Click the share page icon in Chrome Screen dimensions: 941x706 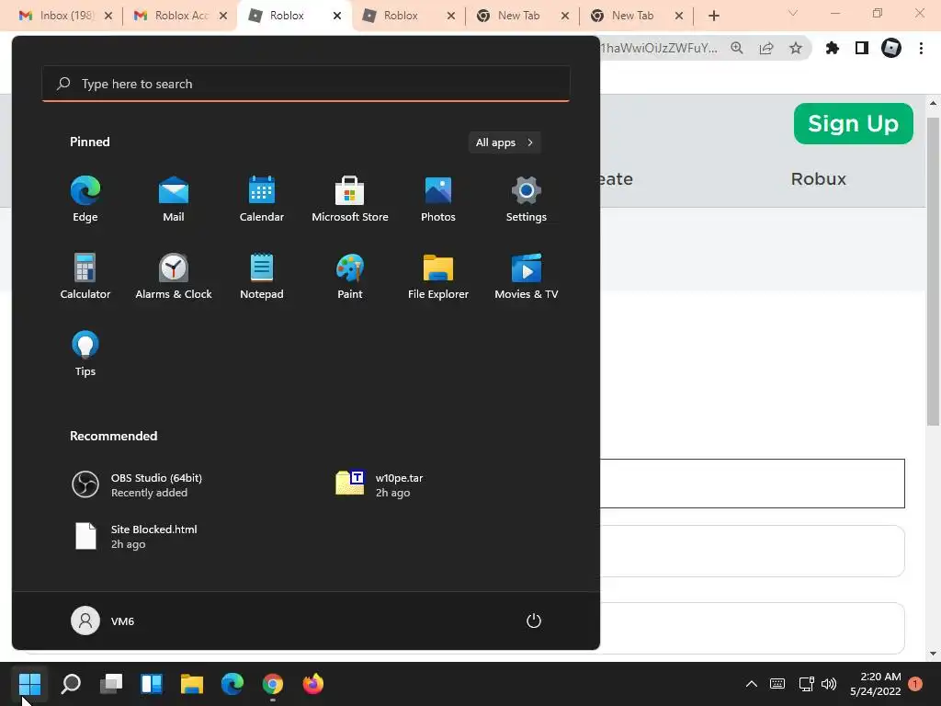coord(766,48)
